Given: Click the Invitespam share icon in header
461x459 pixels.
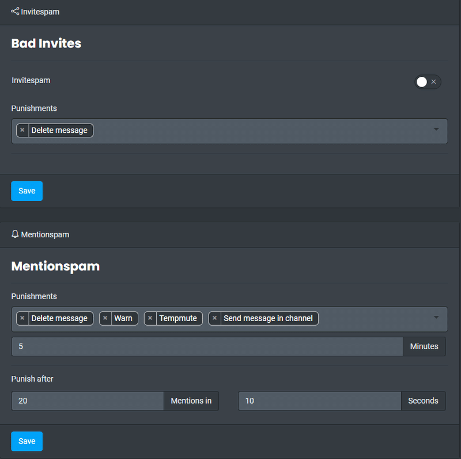Looking at the screenshot, I should pyautogui.click(x=15, y=12).
